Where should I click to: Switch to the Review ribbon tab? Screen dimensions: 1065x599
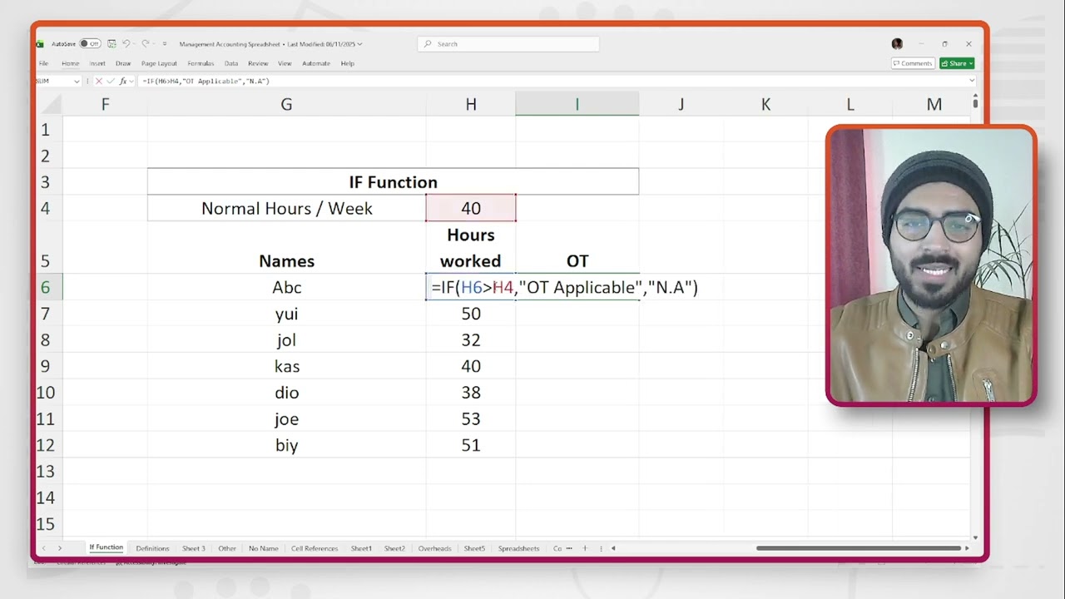[258, 63]
